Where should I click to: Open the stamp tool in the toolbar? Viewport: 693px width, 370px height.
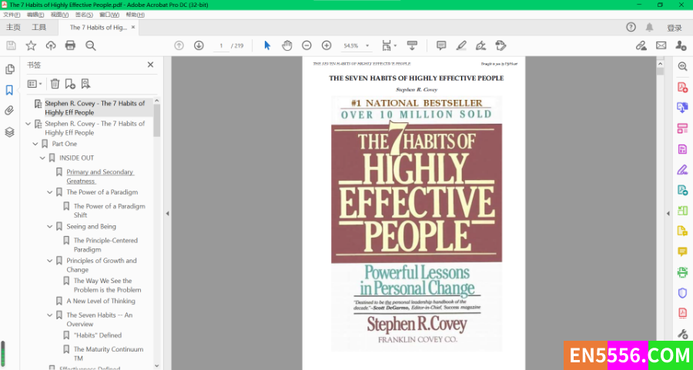500,45
